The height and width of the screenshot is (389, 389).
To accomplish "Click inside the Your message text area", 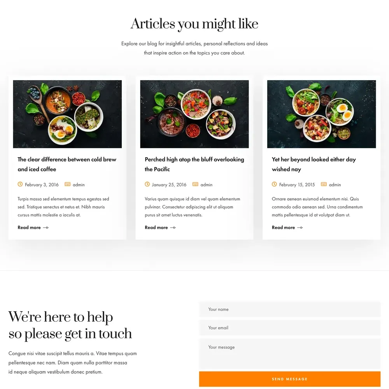I will [289, 354].
